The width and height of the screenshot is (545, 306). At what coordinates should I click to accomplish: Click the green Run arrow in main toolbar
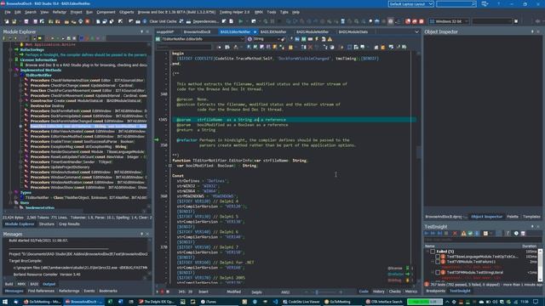pos(240,21)
